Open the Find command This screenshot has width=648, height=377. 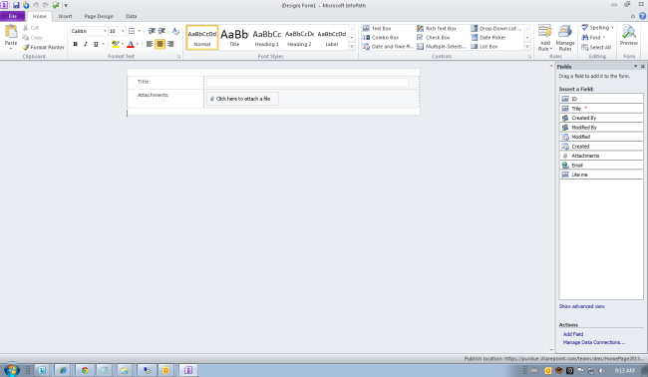click(x=593, y=37)
